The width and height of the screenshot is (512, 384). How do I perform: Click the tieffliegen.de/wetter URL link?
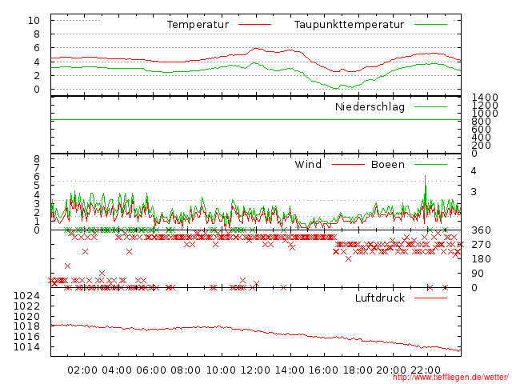[x=450, y=378]
